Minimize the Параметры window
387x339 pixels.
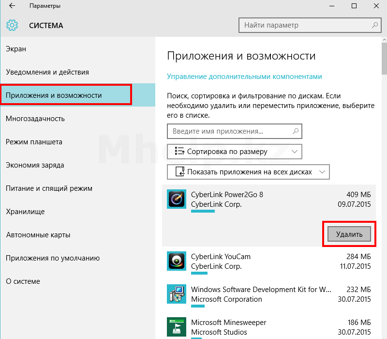click(332, 6)
